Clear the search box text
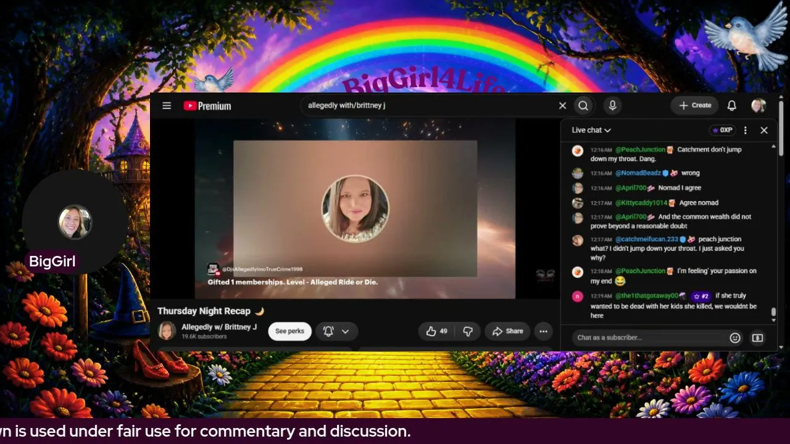 coord(562,105)
